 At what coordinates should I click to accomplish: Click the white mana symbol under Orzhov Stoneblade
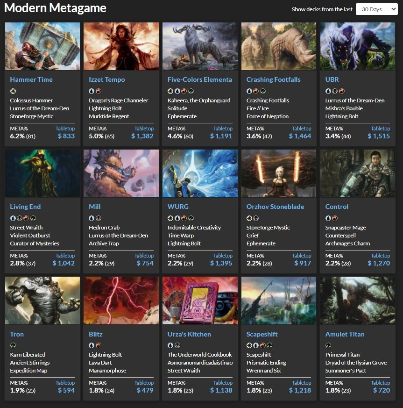click(x=249, y=218)
